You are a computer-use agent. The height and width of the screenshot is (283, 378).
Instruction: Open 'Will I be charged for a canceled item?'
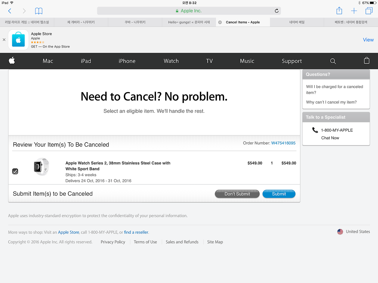[335, 90]
